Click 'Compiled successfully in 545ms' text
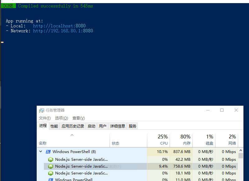Image resolution: width=249 pixels, height=181 pixels. pyautogui.click(x=55, y=6)
